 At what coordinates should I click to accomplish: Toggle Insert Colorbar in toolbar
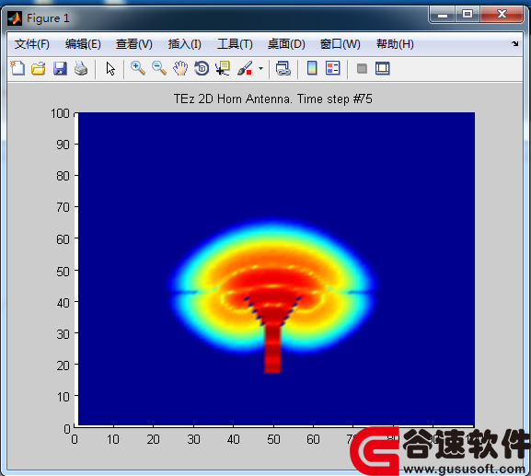coord(312,68)
